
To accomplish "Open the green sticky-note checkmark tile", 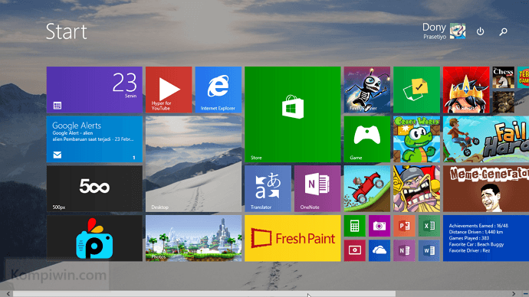I will pos(416,90).
